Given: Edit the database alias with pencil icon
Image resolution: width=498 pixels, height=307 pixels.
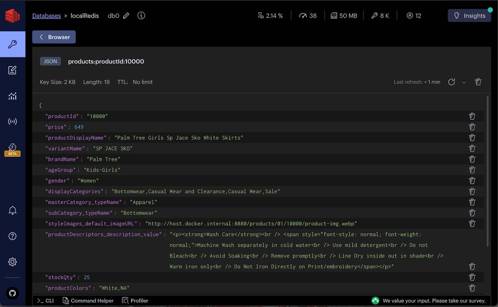Looking at the screenshot, I should (128, 15).
